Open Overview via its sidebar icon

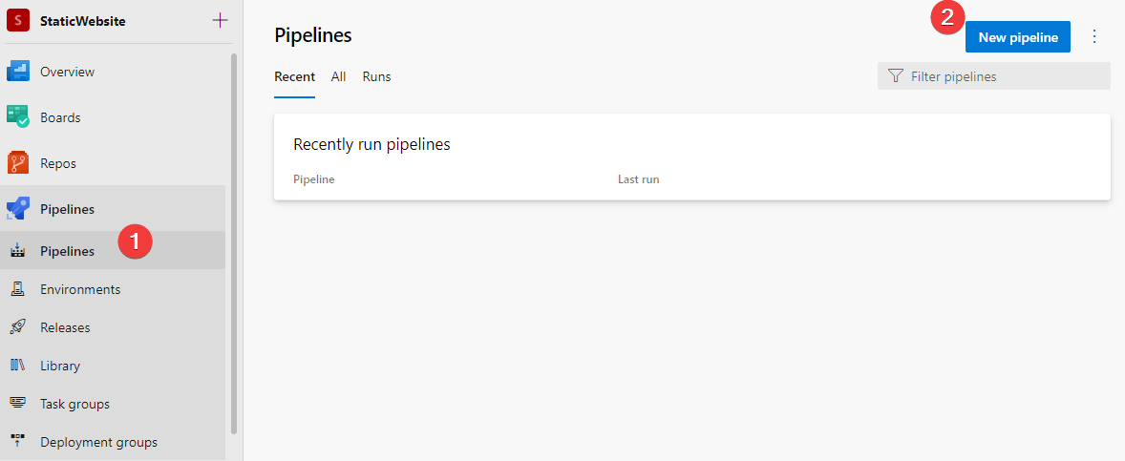(x=18, y=72)
